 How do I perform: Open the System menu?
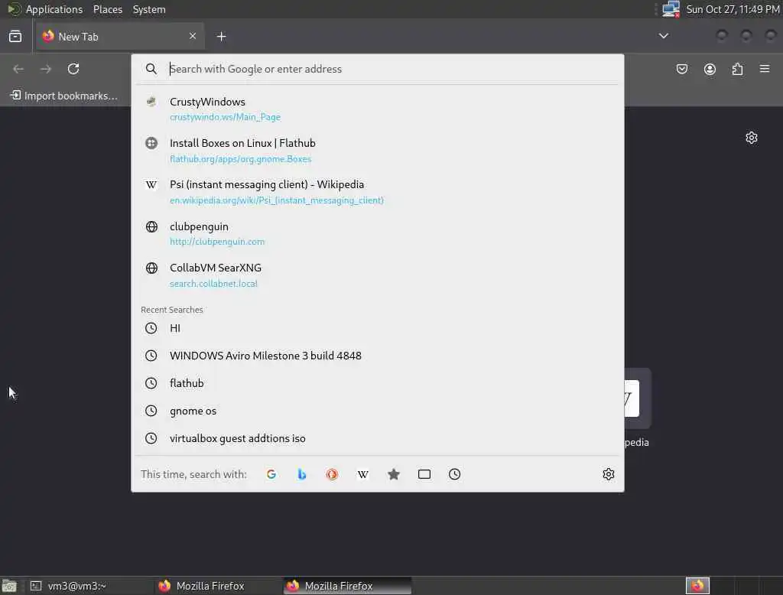pyautogui.click(x=149, y=9)
